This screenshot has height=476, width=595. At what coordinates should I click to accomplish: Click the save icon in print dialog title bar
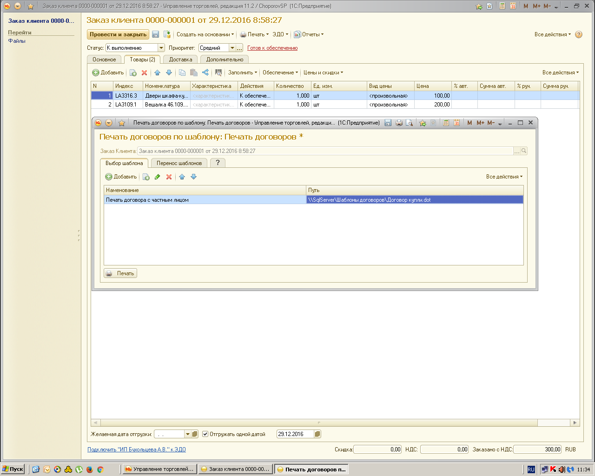click(x=388, y=123)
